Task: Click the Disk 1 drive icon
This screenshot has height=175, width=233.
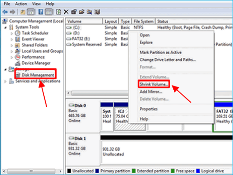Action: 71,138
